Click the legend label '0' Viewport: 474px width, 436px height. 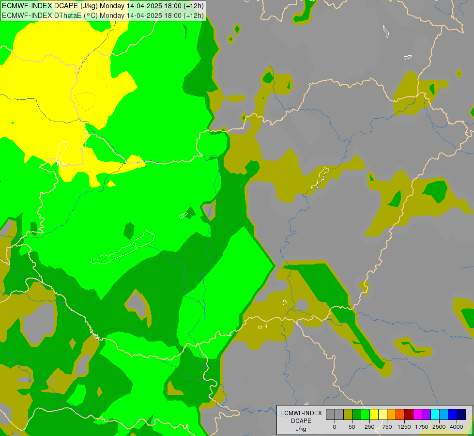(x=335, y=427)
